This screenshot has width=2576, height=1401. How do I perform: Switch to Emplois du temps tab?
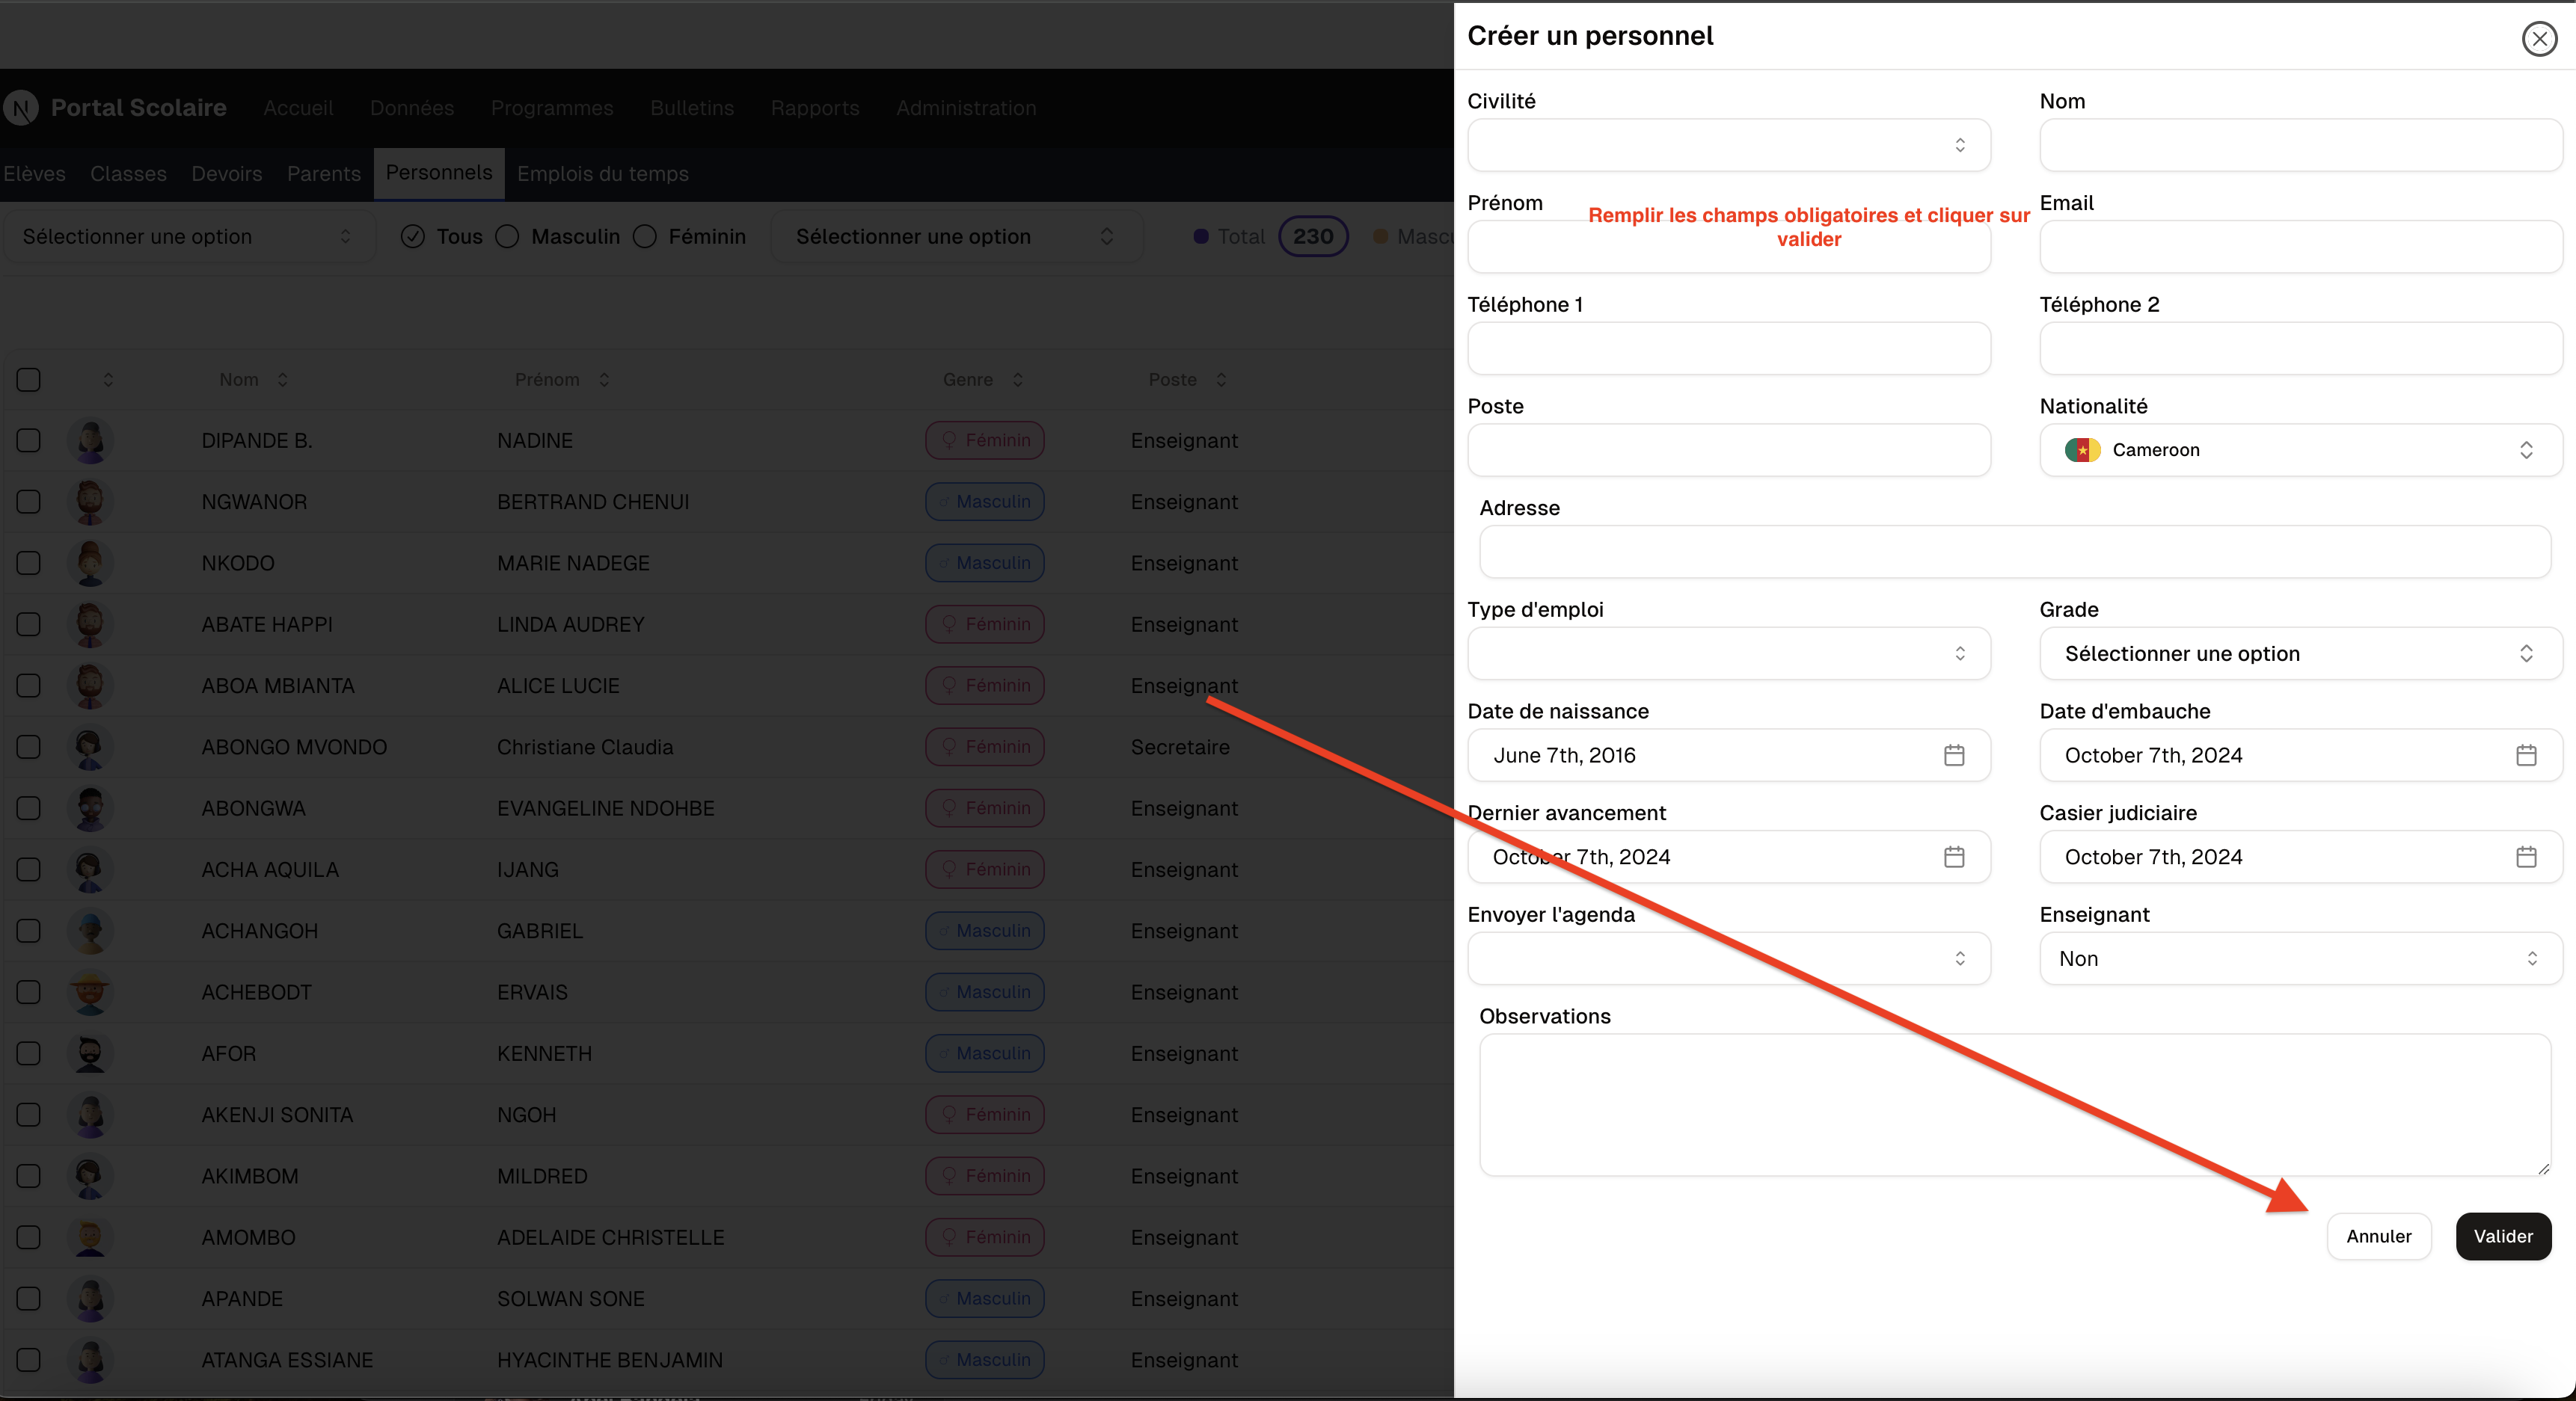[603, 174]
